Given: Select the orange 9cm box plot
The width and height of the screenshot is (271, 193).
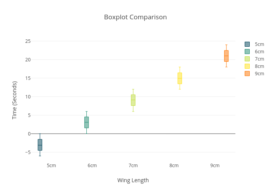Looking at the screenshot, I should 226,56.
